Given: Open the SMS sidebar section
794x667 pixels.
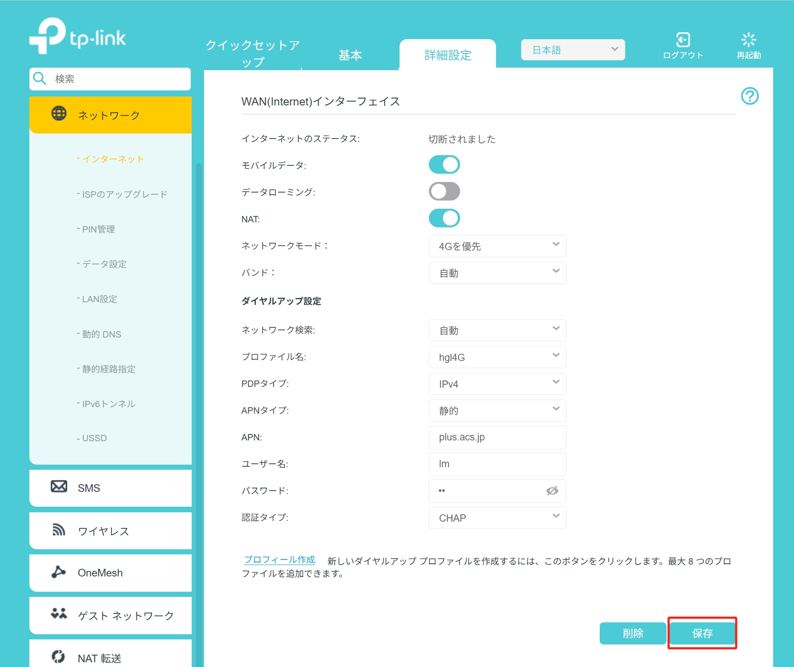Looking at the screenshot, I should pyautogui.click(x=111, y=488).
